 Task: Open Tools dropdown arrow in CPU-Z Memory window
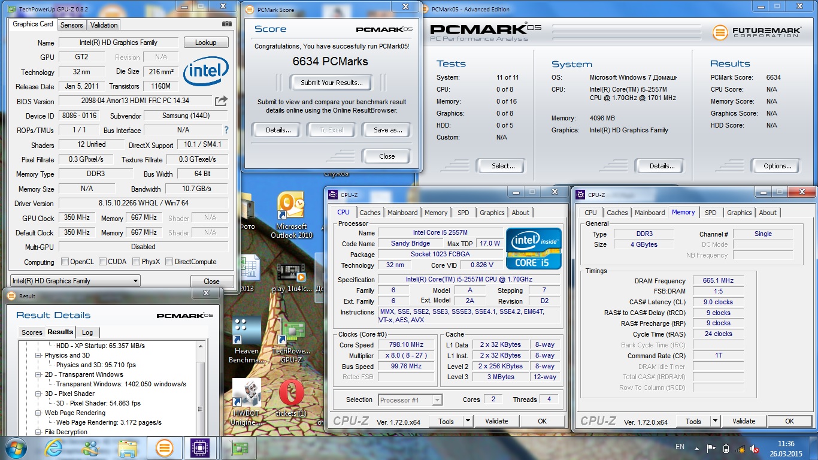tap(715, 421)
